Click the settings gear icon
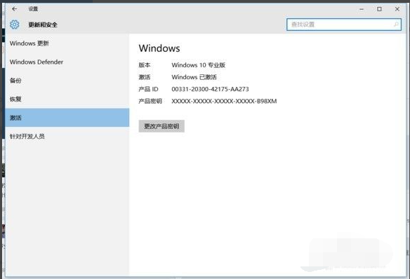The height and width of the screenshot is (279, 410). click(14, 25)
